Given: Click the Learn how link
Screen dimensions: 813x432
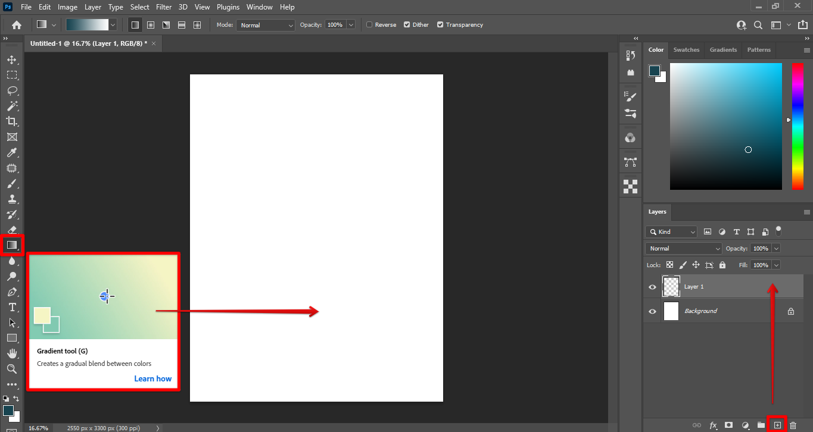Looking at the screenshot, I should pos(152,378).
